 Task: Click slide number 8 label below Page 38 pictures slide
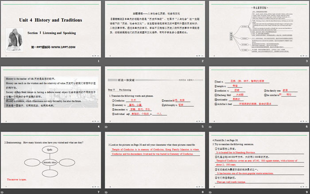pyautogui.click(x=202, y=192)
